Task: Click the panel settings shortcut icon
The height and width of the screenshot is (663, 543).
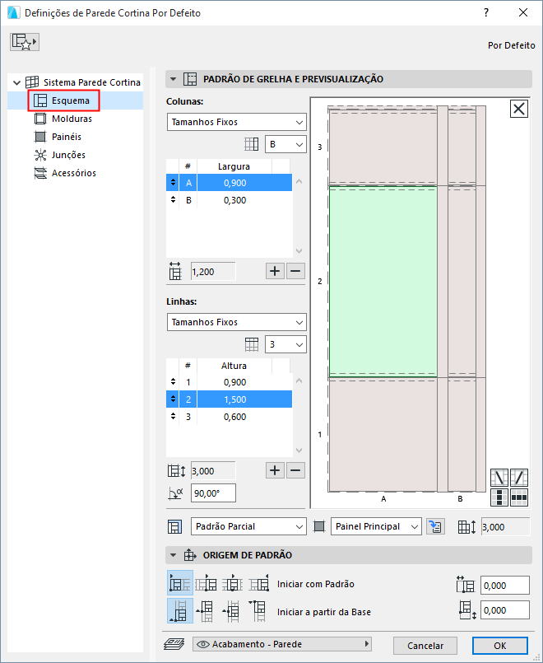Action: [435, 526]
